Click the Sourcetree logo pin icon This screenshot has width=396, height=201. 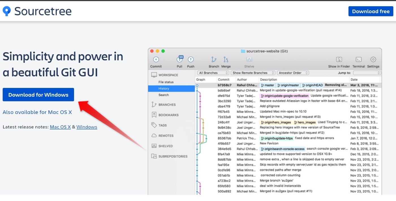point(7,11)
